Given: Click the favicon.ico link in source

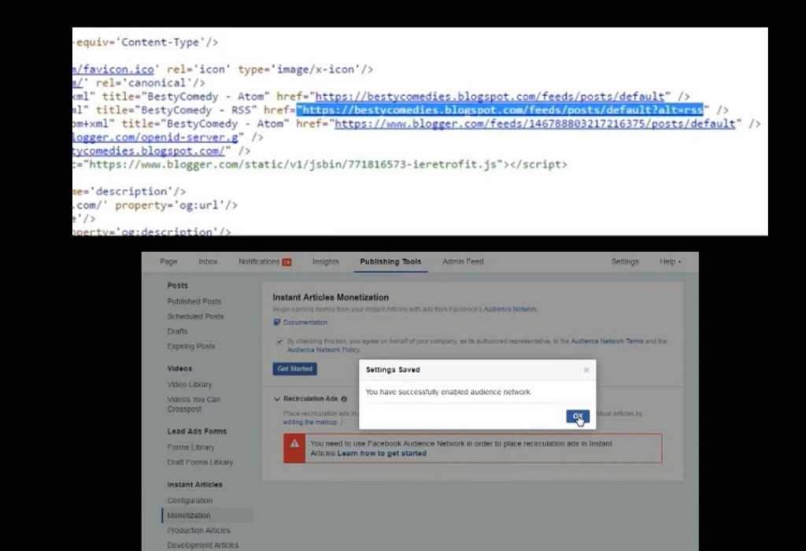Looking at the screenshot, I should (x=113, y=69).
